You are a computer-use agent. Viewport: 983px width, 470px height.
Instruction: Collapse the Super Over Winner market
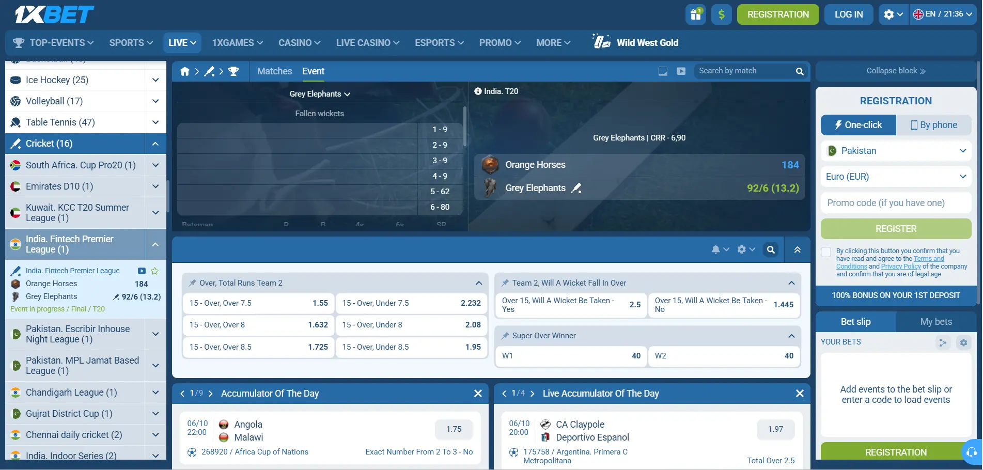coord(791,336)
